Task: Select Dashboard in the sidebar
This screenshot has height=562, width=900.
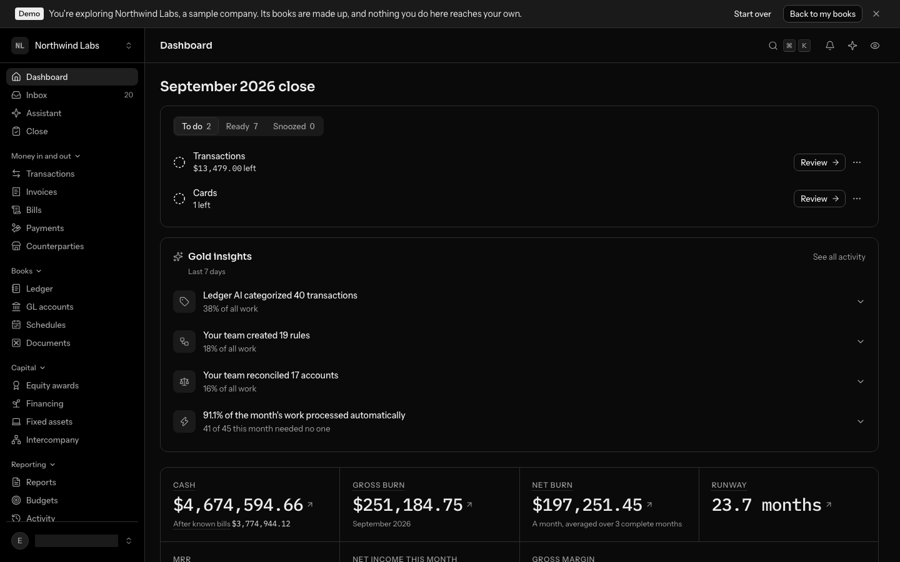Action: click(72, 77)
